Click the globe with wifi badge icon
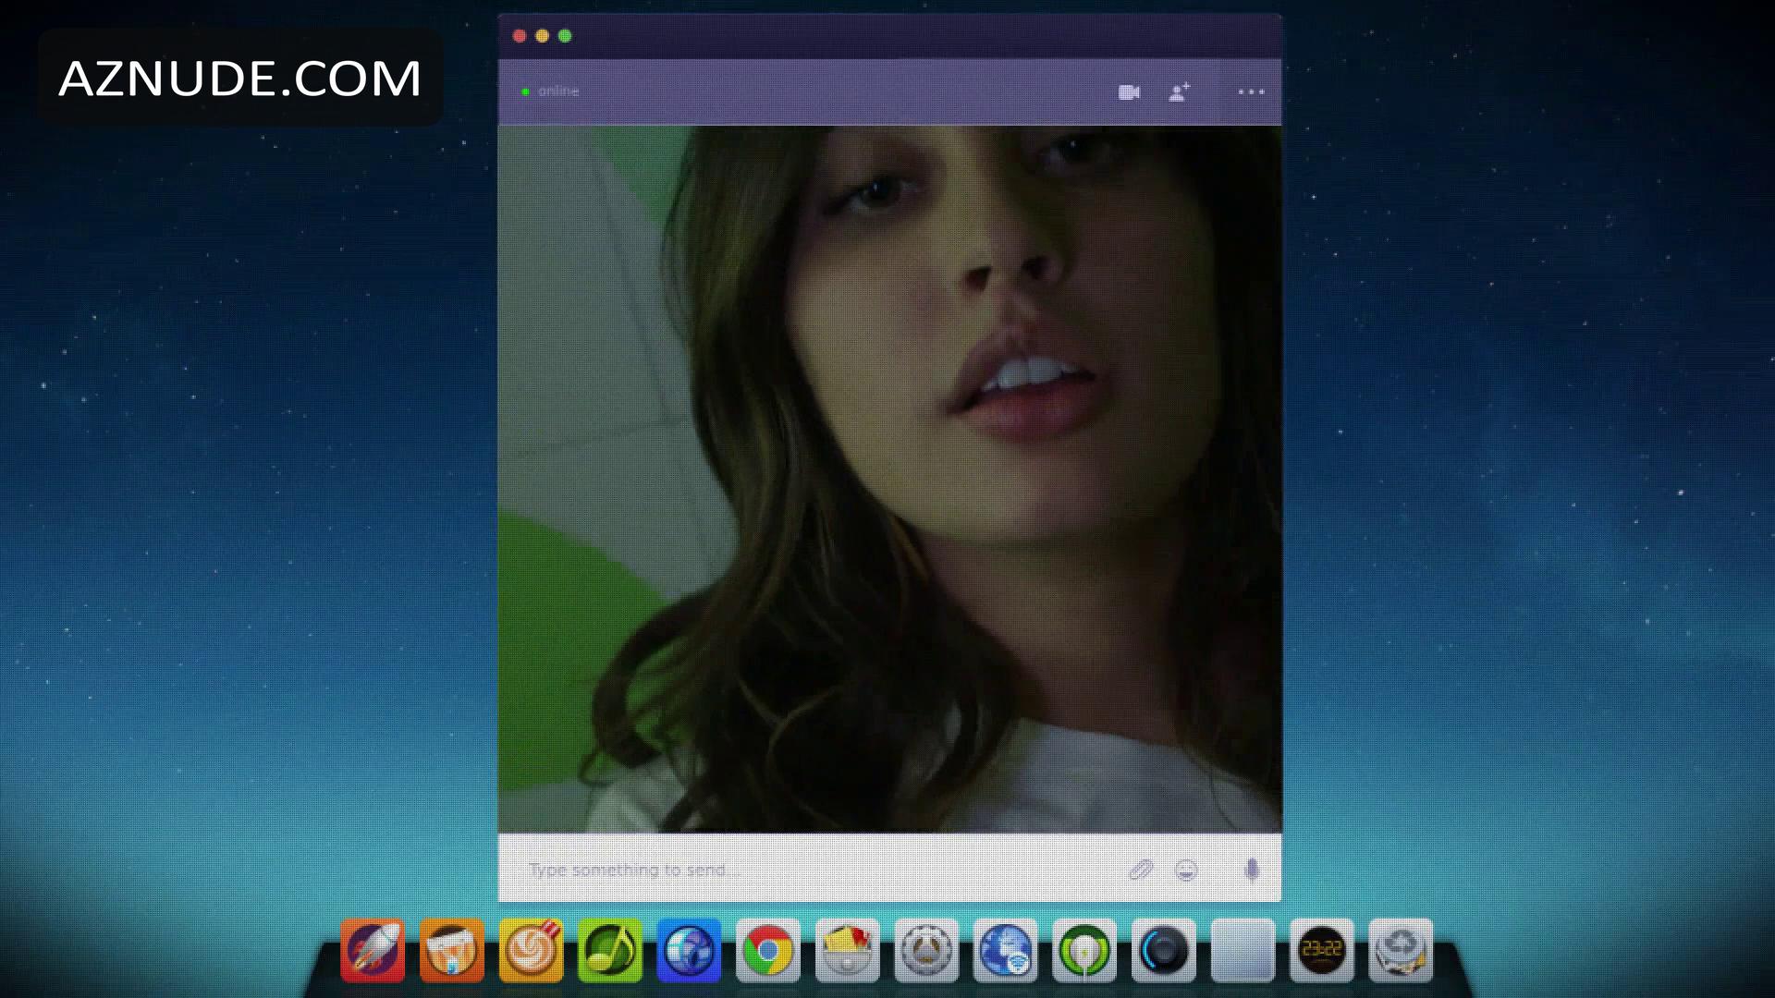This screenshot has width=1775, height=998. [x=1005, y=950]
